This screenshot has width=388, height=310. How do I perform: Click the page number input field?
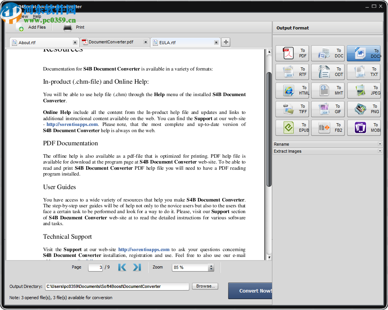click(x=95, y=267)
